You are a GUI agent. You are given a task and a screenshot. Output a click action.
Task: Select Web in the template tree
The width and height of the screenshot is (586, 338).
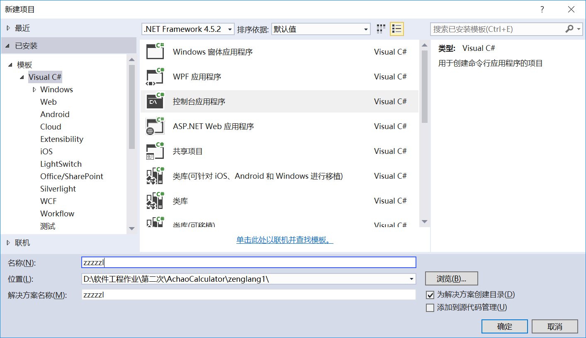pyautogui.click(x=48, y=102)
